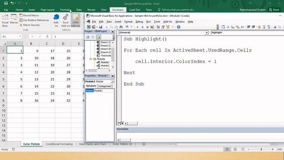Switch to Alphabetic properties tab

(x=91, y=86)
